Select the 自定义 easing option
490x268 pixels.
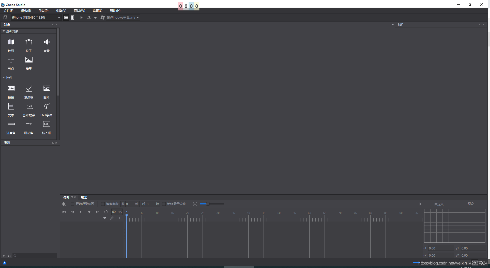(x=439, y=204)
